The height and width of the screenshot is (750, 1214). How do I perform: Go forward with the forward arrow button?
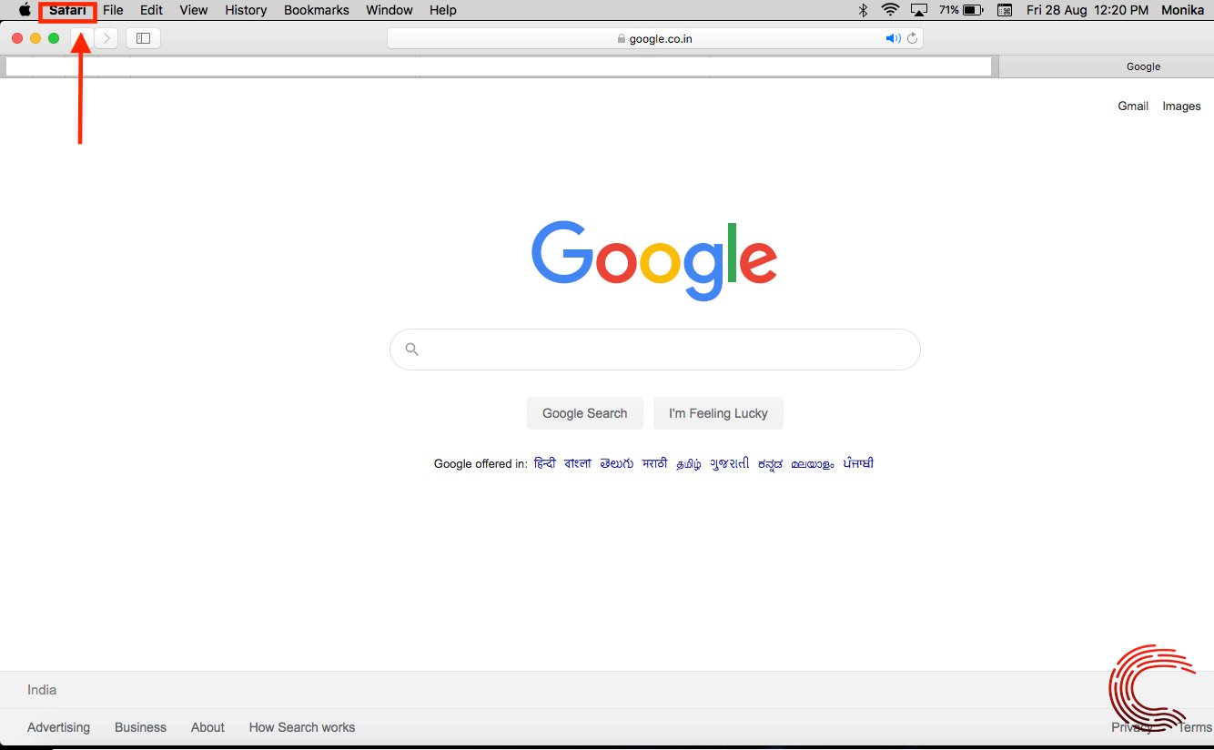(x=106, y=38)
